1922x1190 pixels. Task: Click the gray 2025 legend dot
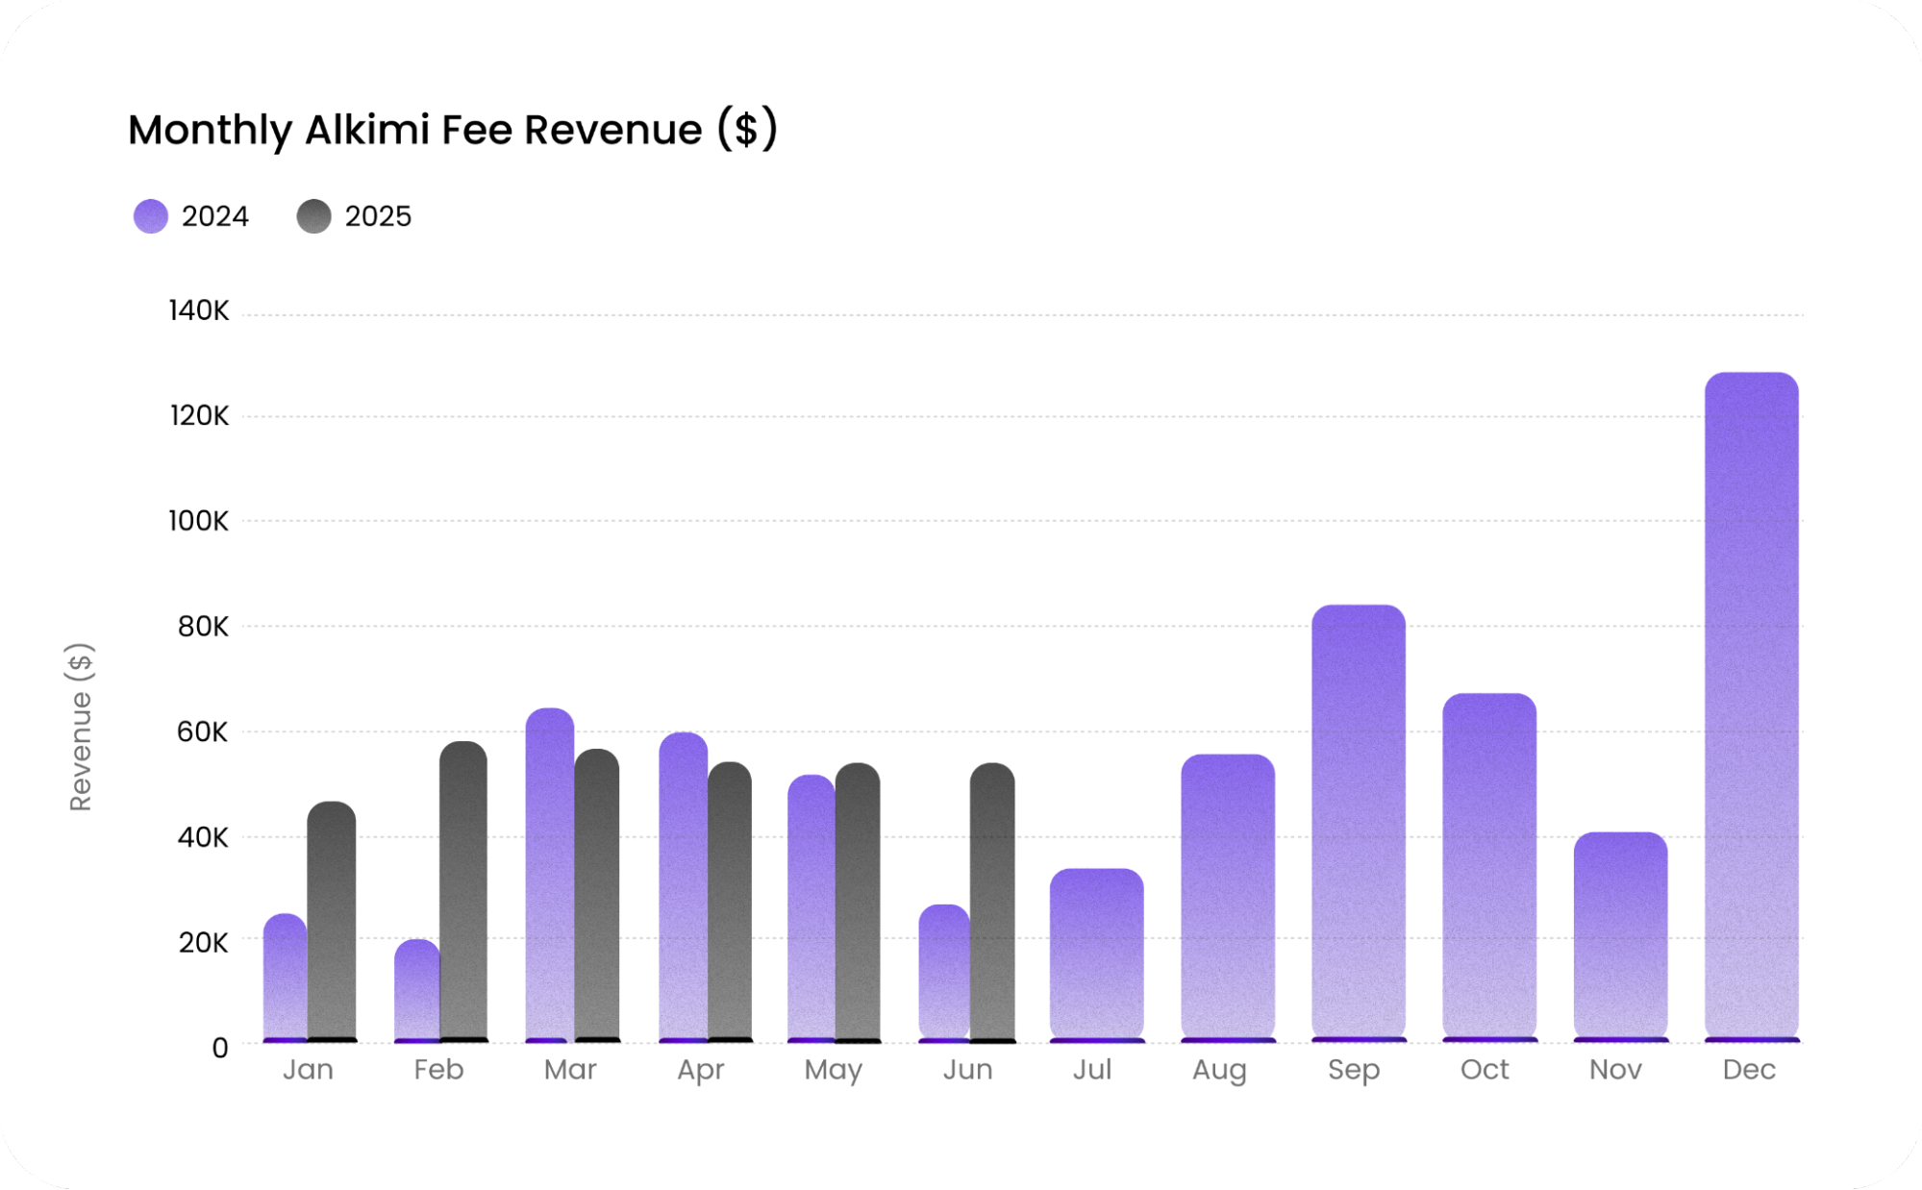point(313,216)
